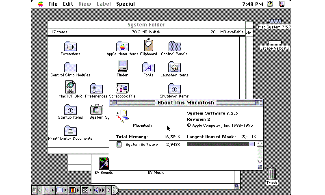Screen dimensions: 325x195
Task: Click the System Software memory usage bar
Action: click(221, 144)
